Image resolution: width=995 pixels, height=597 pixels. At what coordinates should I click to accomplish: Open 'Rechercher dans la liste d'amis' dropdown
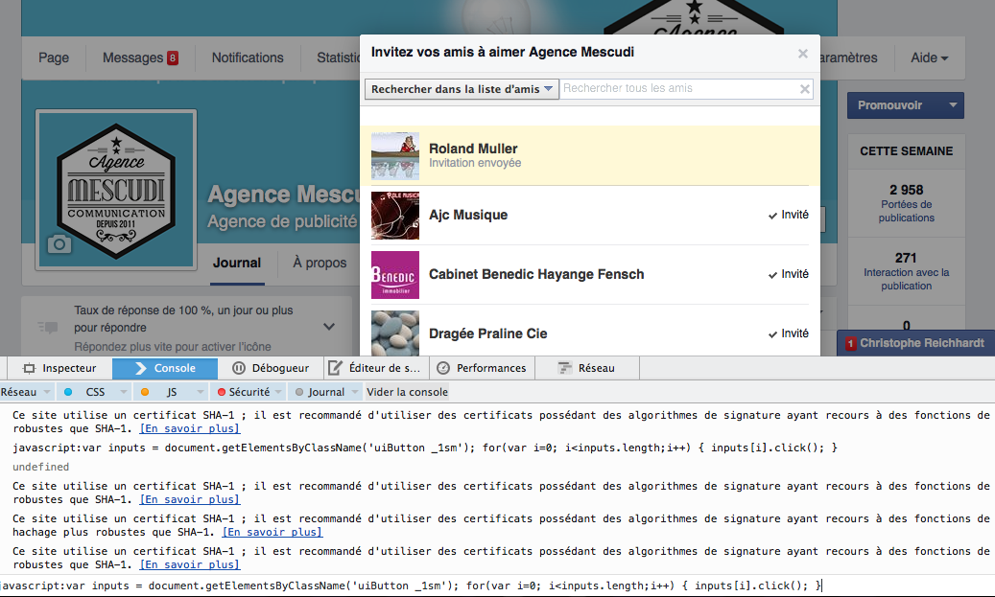click(462, 89)
